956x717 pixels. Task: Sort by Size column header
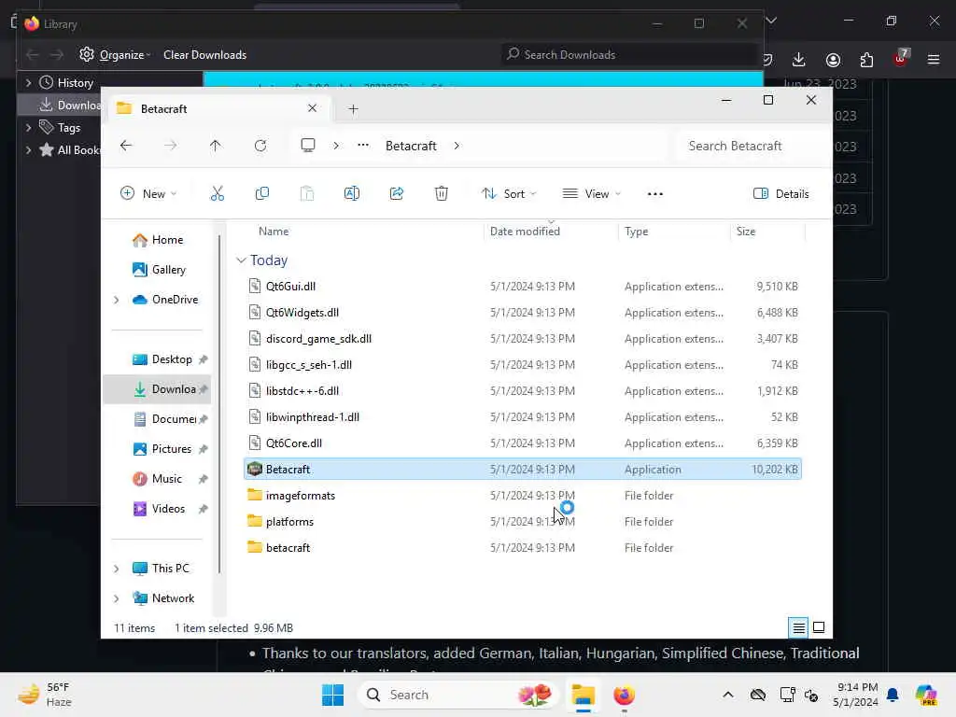click(x=746, y=232)
